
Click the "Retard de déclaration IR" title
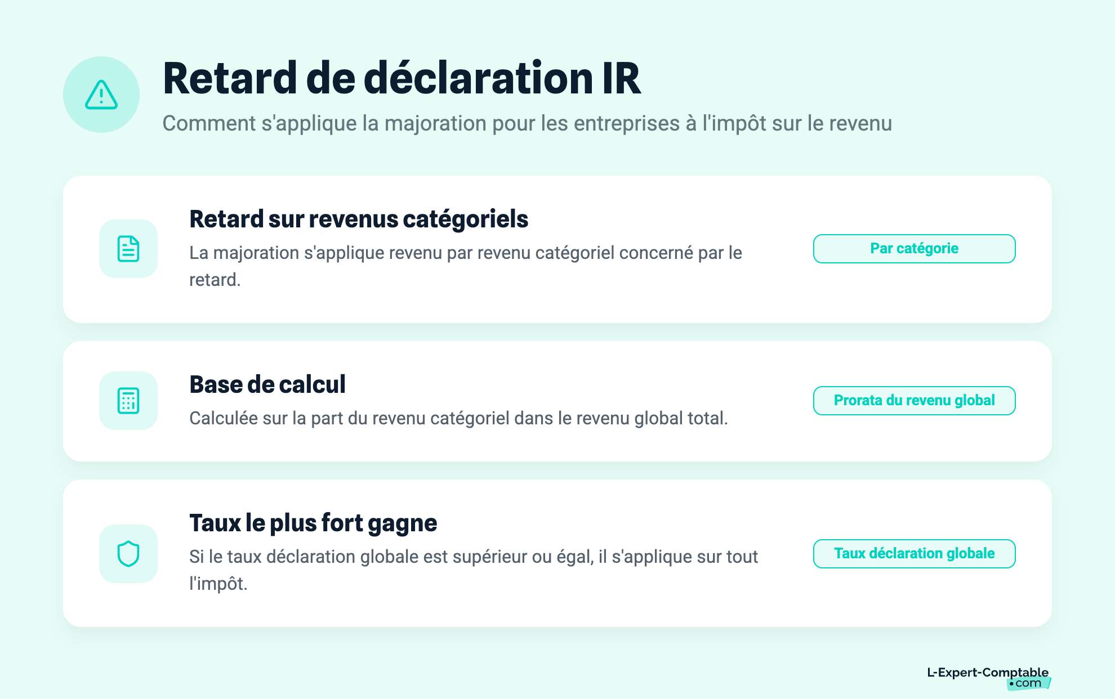(x=402, y=78)
